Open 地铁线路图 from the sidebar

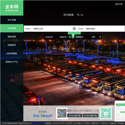click(12, 53)
